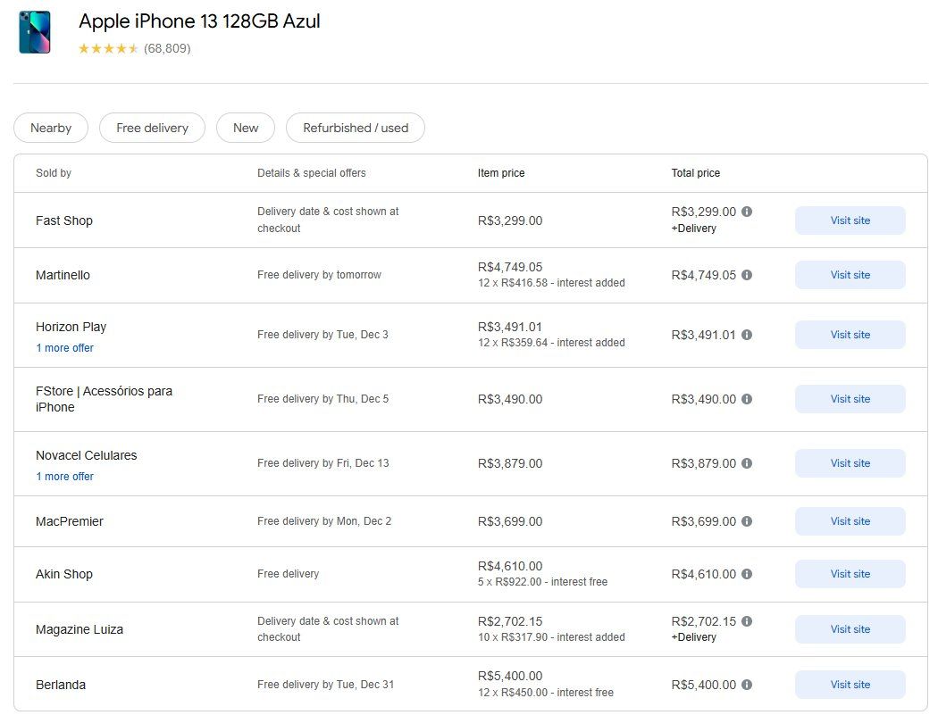Screen dimensions: 938x715
Task: Click the product title Apple iPhone 13 128GB Azul
Action: (199, 21)
